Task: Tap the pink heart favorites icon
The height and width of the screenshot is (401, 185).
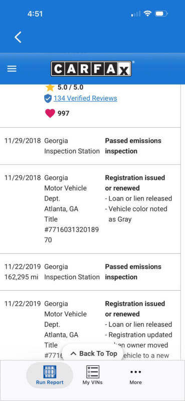Action: tap(50, 113)
